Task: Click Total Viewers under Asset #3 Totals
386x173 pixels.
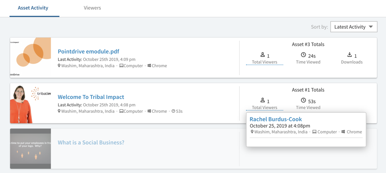Action: [x=265, y=62]
